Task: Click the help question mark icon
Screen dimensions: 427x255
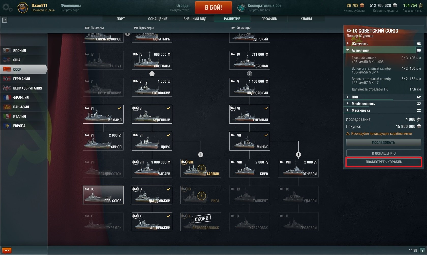Action: click(x=5, y=20)
